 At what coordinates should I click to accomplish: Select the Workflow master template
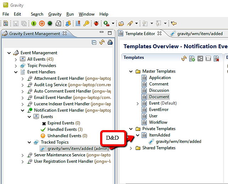pyautogui.click(x=158, y=122)
